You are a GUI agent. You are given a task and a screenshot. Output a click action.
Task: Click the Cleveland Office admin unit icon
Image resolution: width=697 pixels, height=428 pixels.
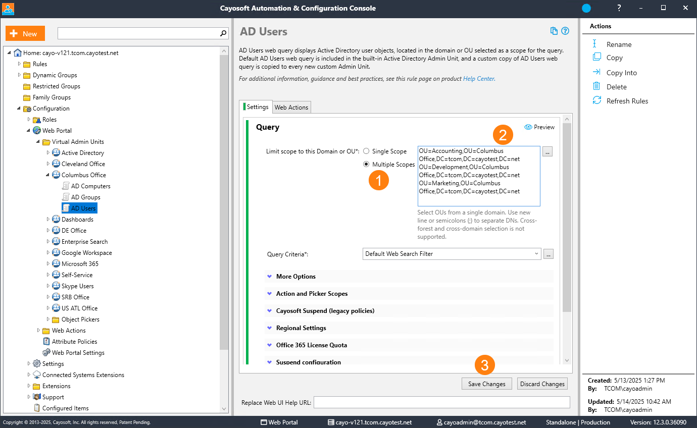coord(56,164)
